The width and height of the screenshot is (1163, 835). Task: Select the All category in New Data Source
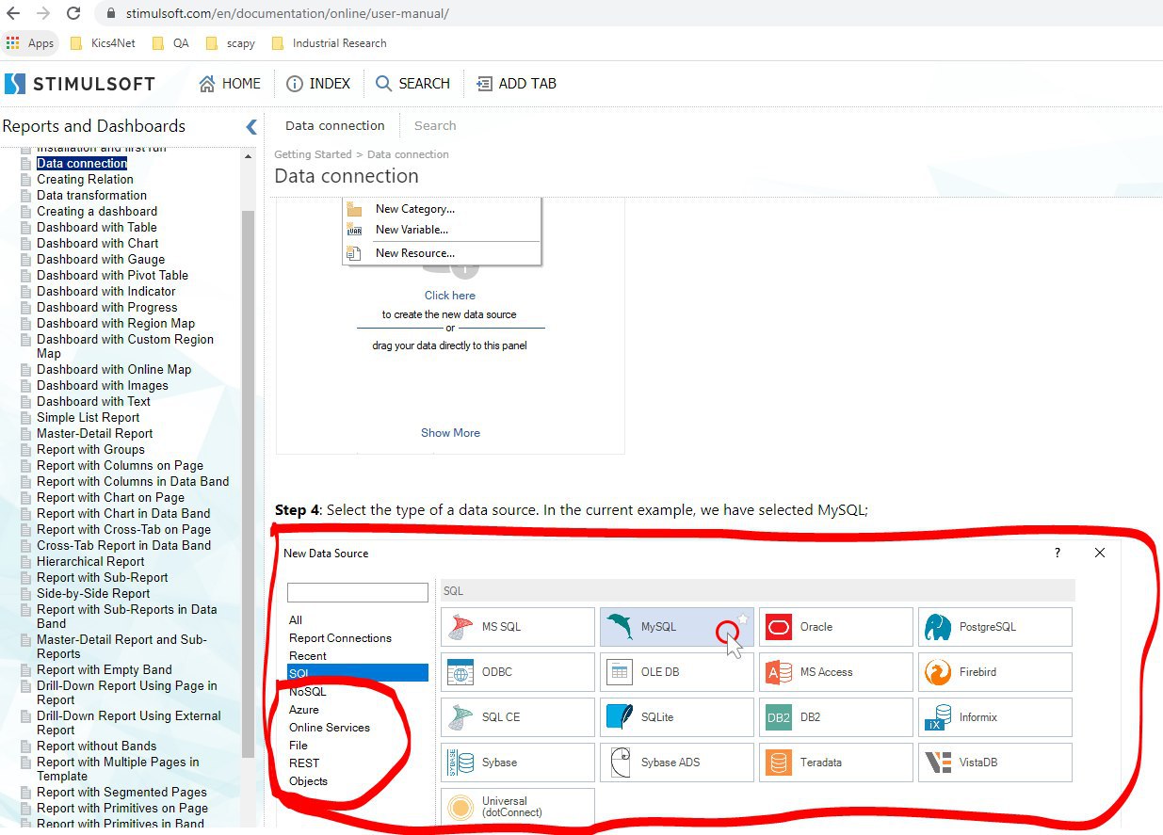pos(296,620)
